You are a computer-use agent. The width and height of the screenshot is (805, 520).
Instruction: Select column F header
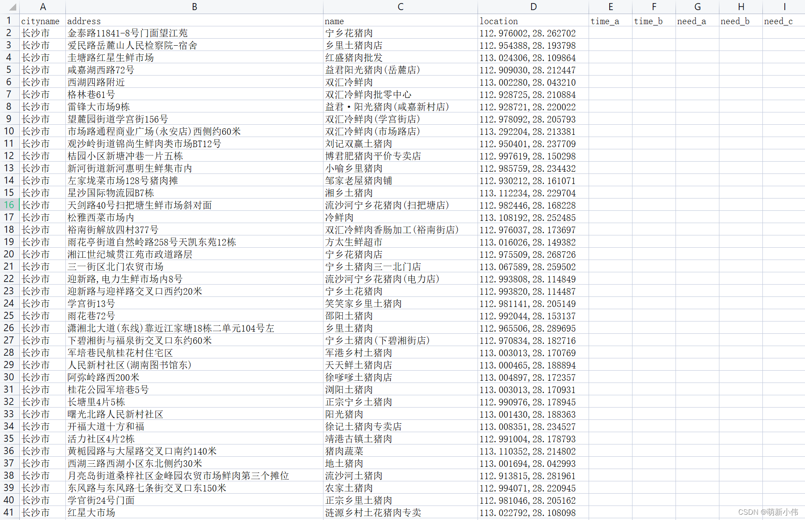pos(654,7)
